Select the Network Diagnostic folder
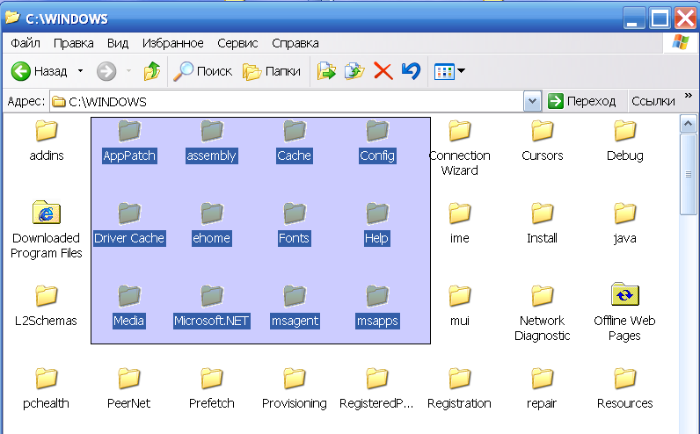Screen dimensions: 700x434 pyautogui.click(x=543, y=313)
